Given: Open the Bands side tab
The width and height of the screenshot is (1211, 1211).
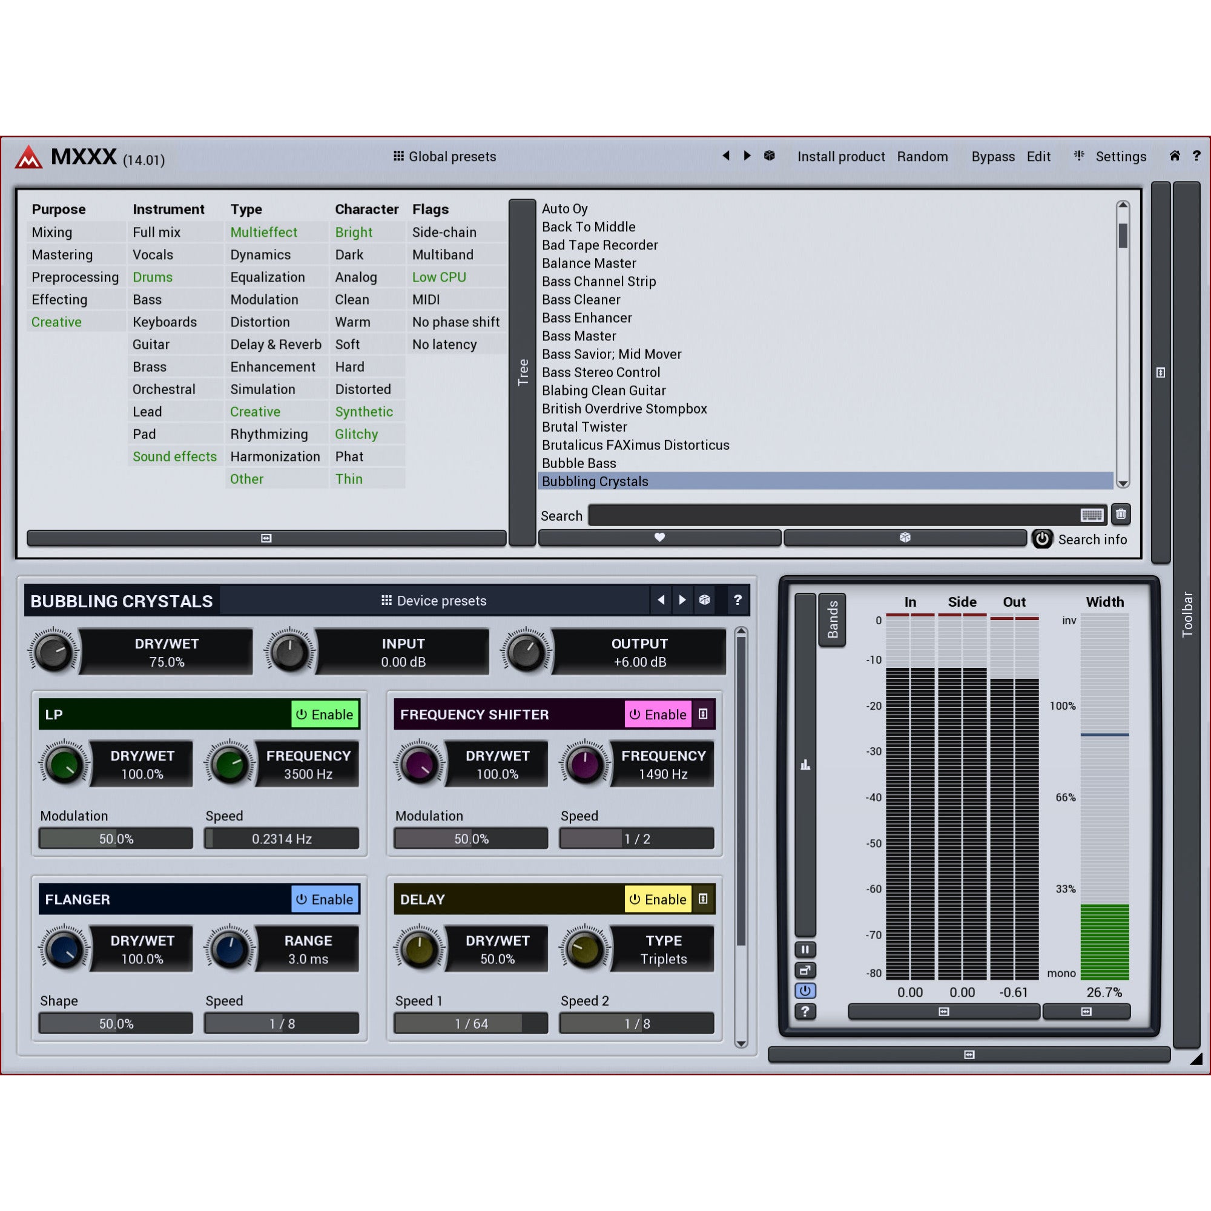Looking at the screenshot, I should [832, 619].
